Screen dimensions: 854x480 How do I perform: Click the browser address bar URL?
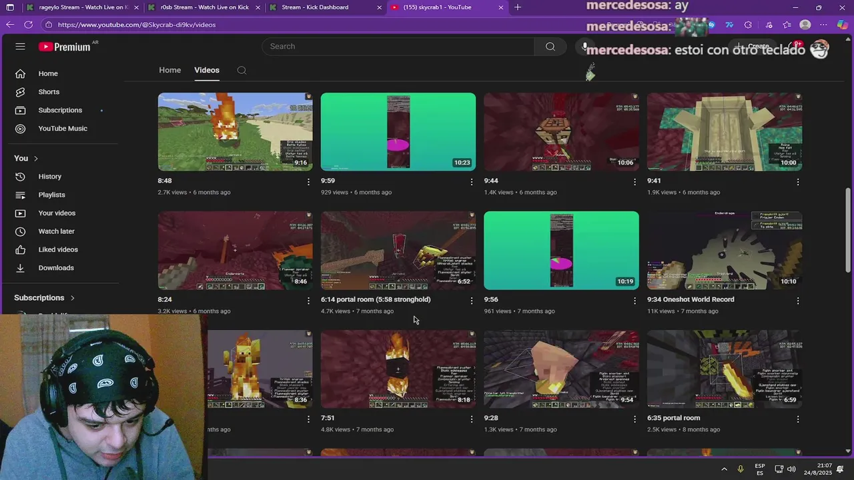point(137,25)
